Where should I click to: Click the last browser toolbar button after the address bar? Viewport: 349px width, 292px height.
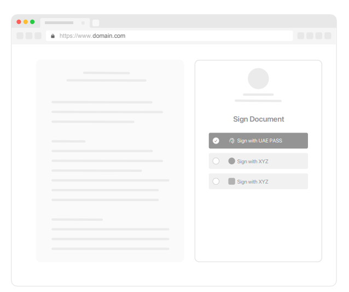tap(328, 36)
